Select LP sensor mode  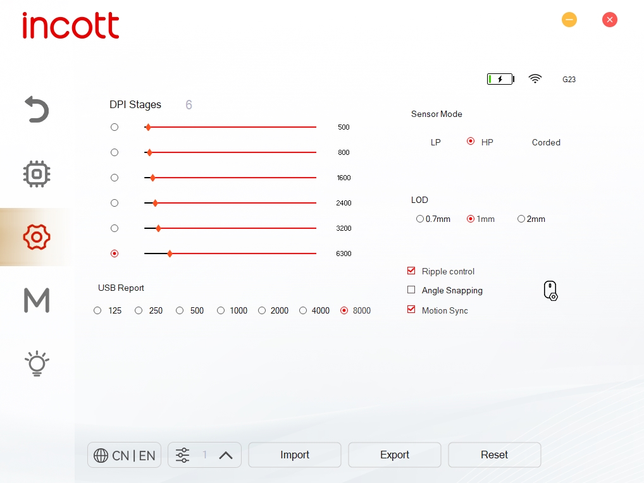point(435,142)
